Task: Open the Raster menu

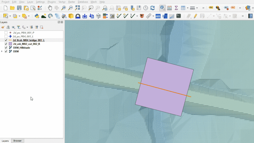Action: tap(71, 2)
